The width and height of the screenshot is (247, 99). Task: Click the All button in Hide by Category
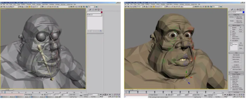tap(240, 28)
